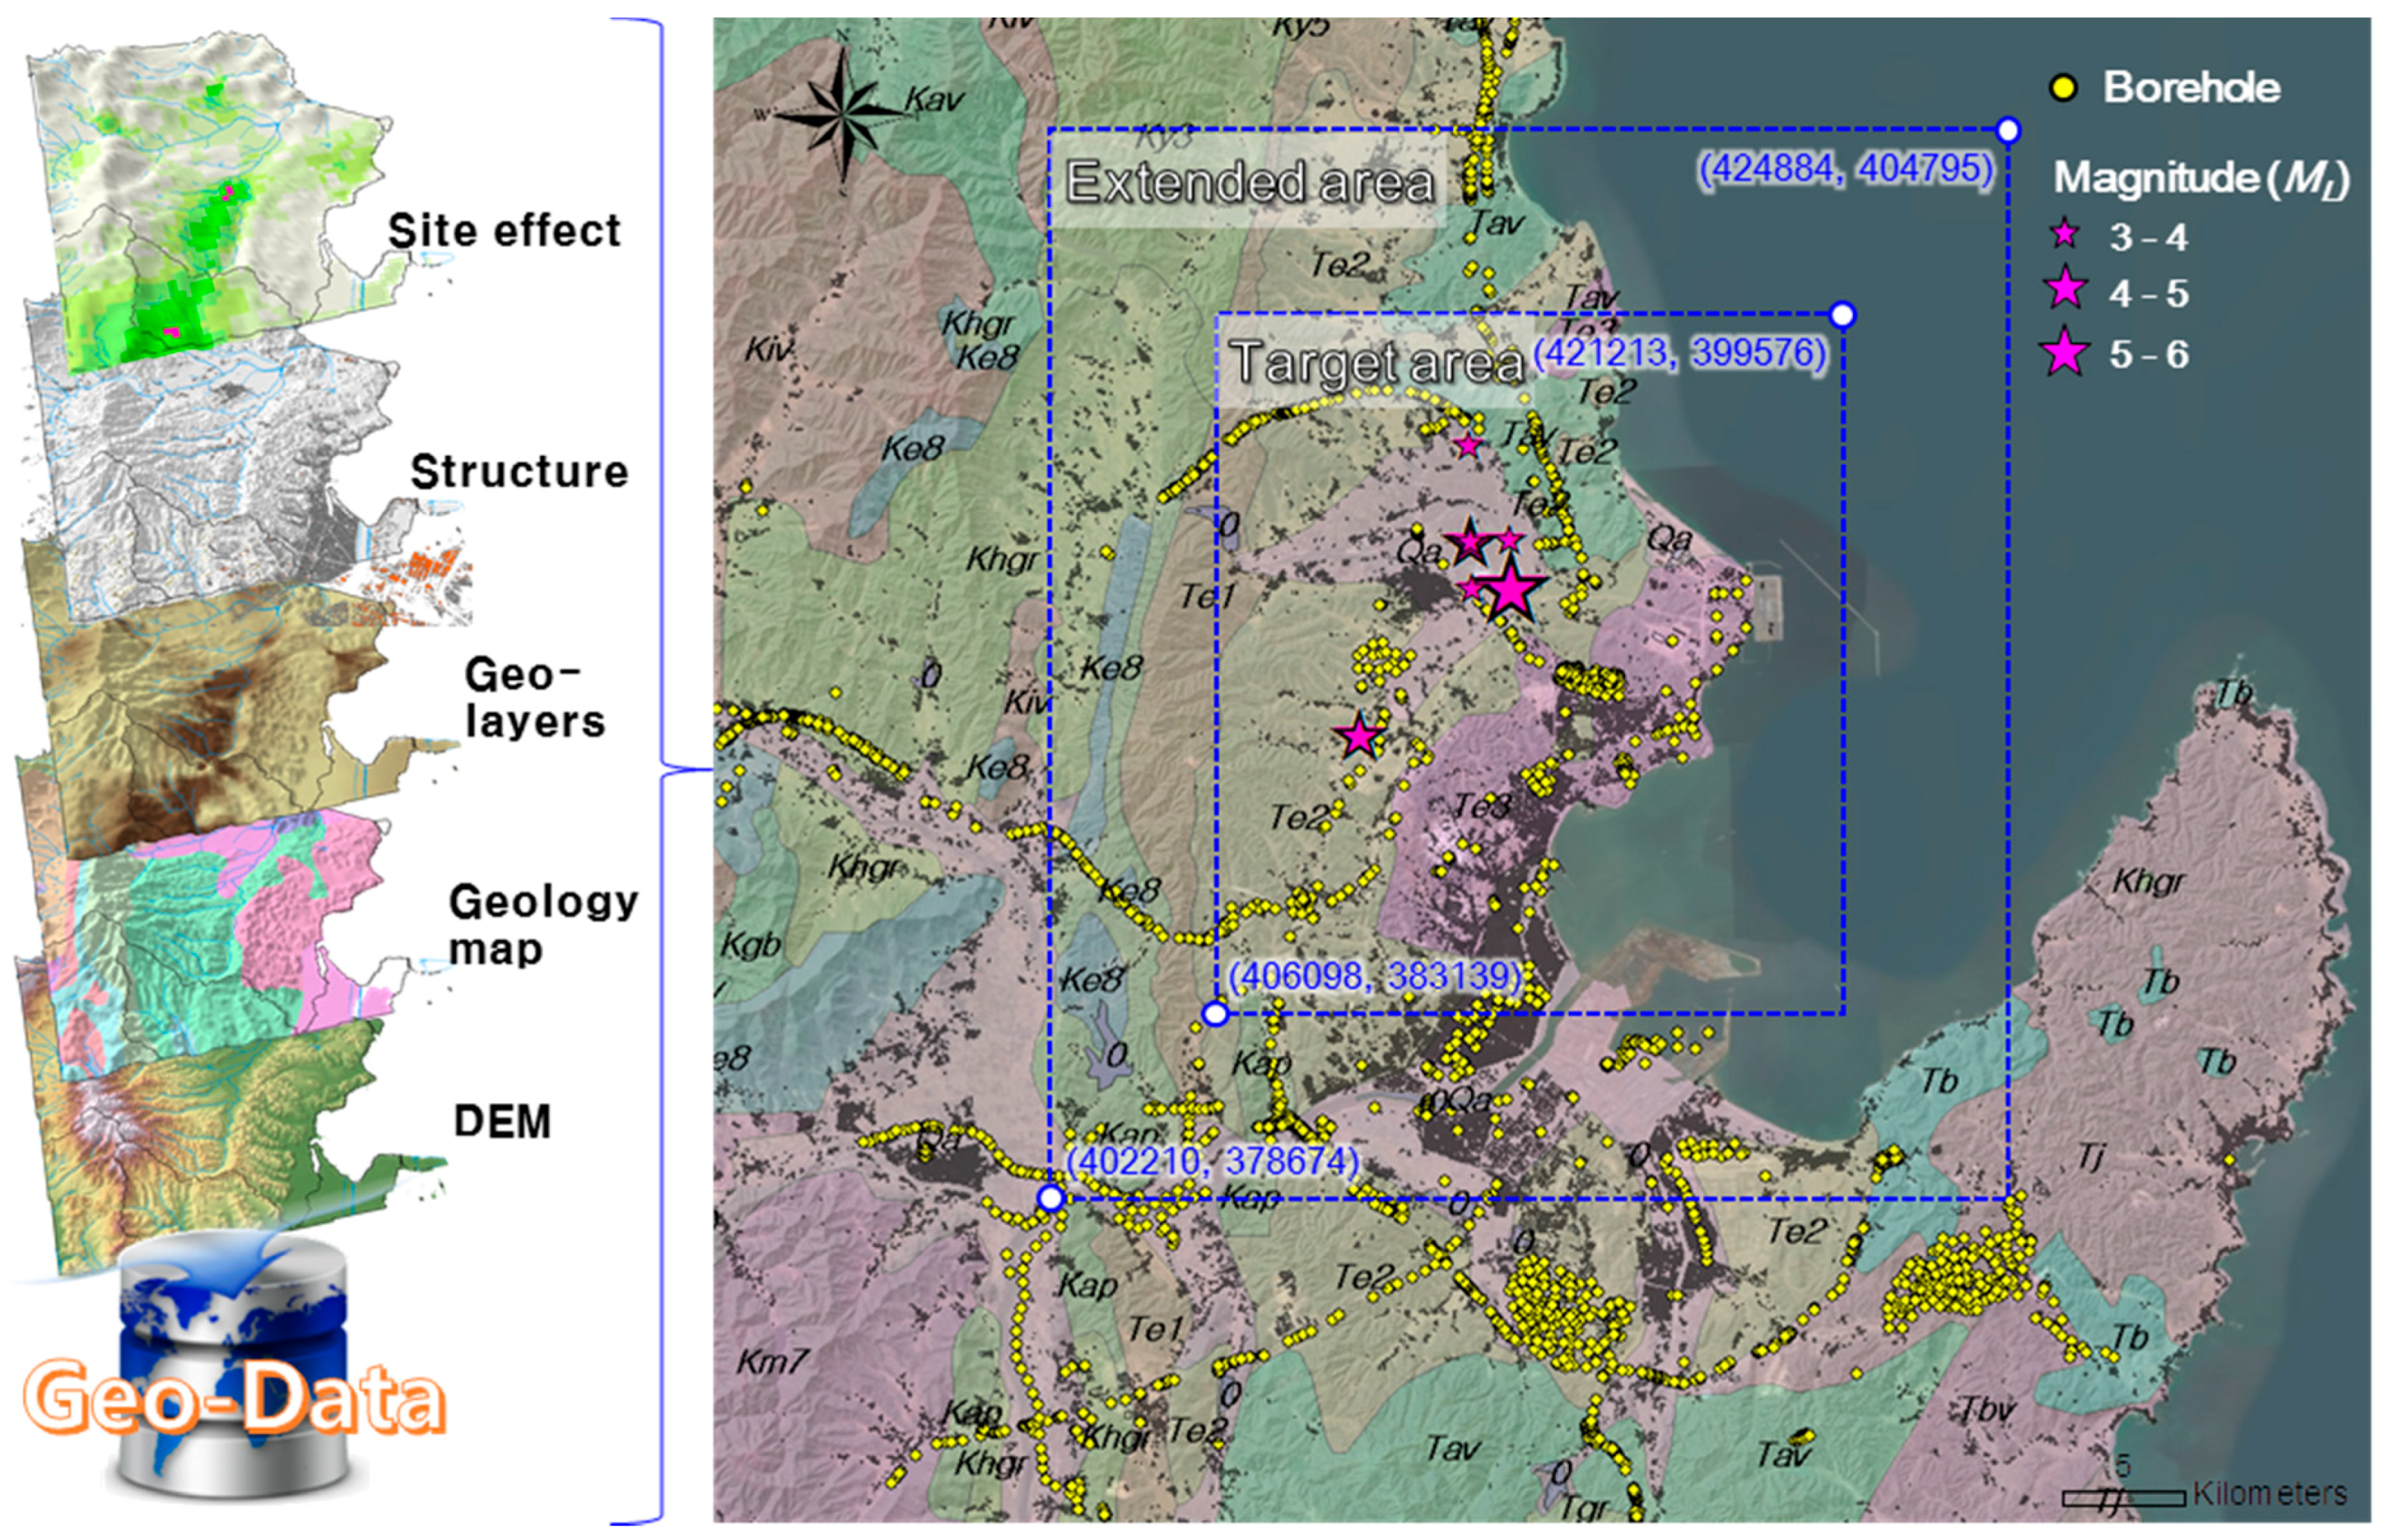Select the yellow Borehole legend marker

pos(2063,89)
